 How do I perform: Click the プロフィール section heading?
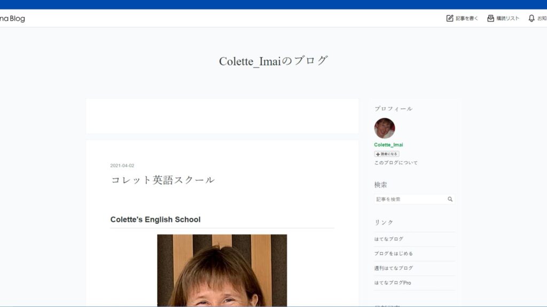pyautogui.click(x=394, y=109)
